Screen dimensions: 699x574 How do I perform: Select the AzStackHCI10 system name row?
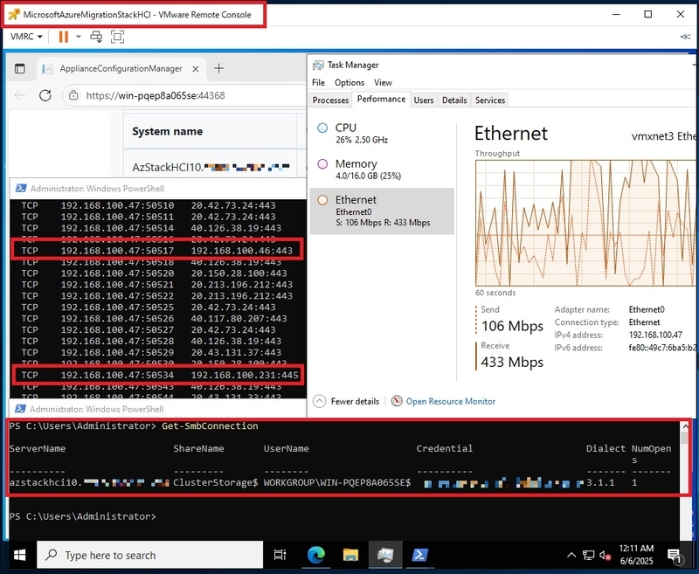[x=211, y=168]
